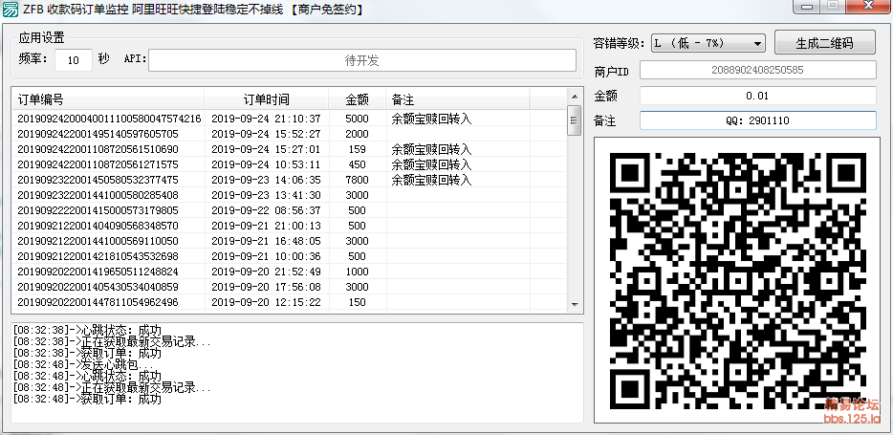Click the order list scrollbar thumb
This screenshot has height=435, width=893.
pyautogui.click(x=575, y=120)
